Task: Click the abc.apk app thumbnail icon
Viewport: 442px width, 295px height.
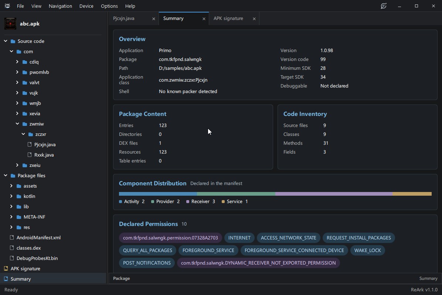Action: [10, 24]
